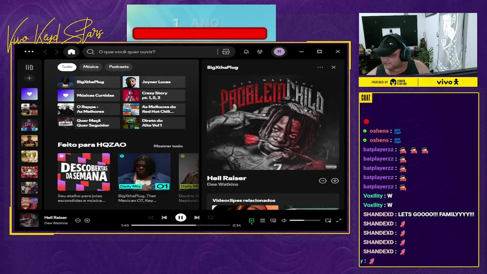The image size is (487, 274).
Task: Open the friends activity icon
Action: click(260, 52)
